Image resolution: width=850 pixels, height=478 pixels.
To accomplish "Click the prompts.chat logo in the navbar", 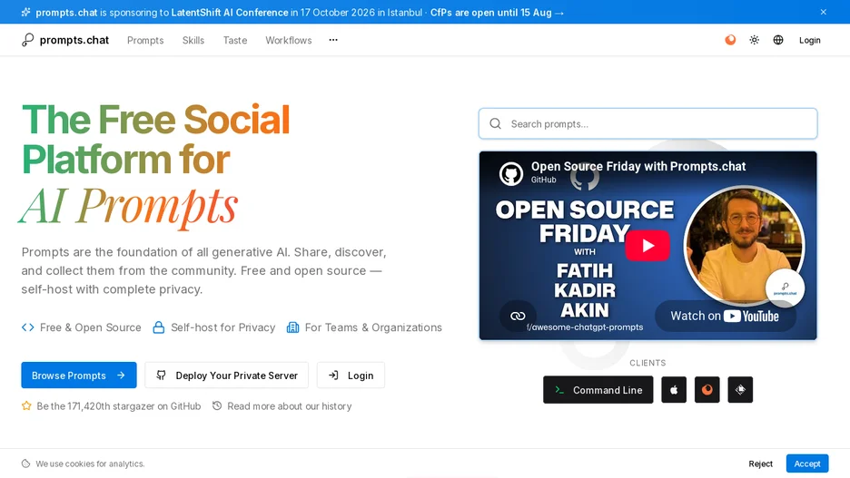I will point(65,40).
